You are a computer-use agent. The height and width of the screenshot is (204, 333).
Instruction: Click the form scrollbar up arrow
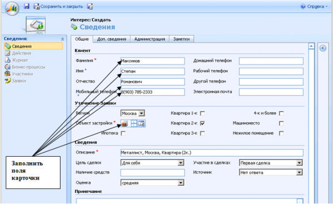(x=311, y=46)
